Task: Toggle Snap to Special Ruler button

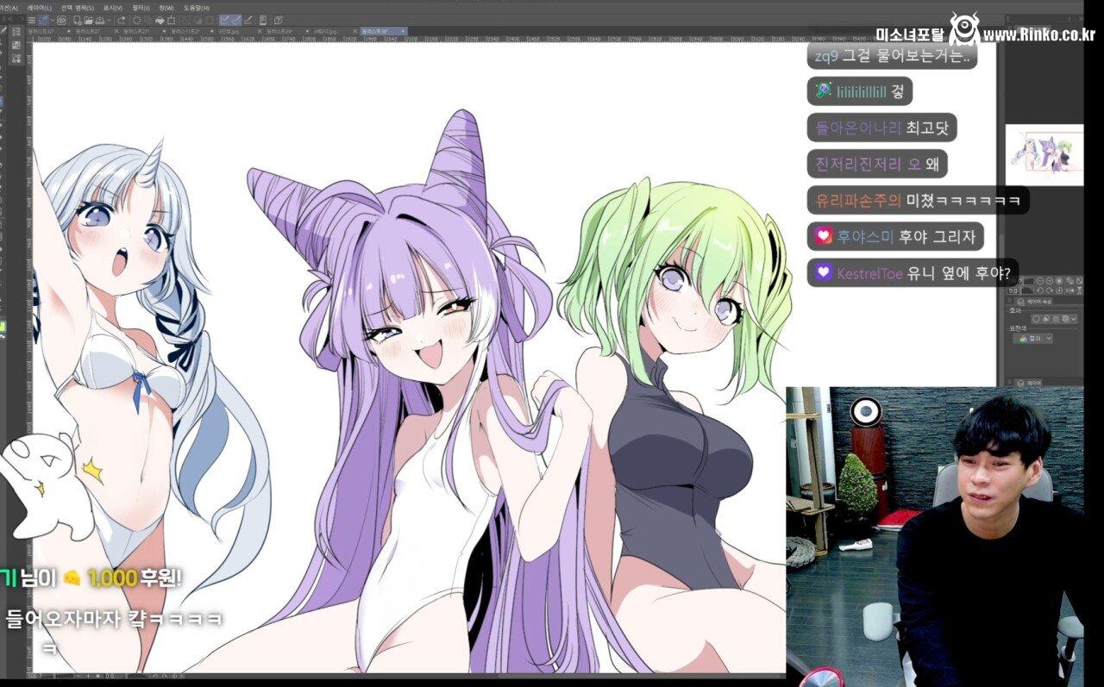Action: tap(236, 20)
